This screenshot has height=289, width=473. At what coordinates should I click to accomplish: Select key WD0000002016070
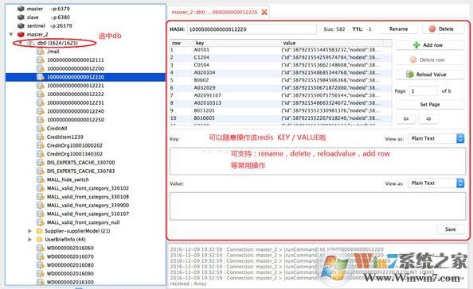pos(70,256)
